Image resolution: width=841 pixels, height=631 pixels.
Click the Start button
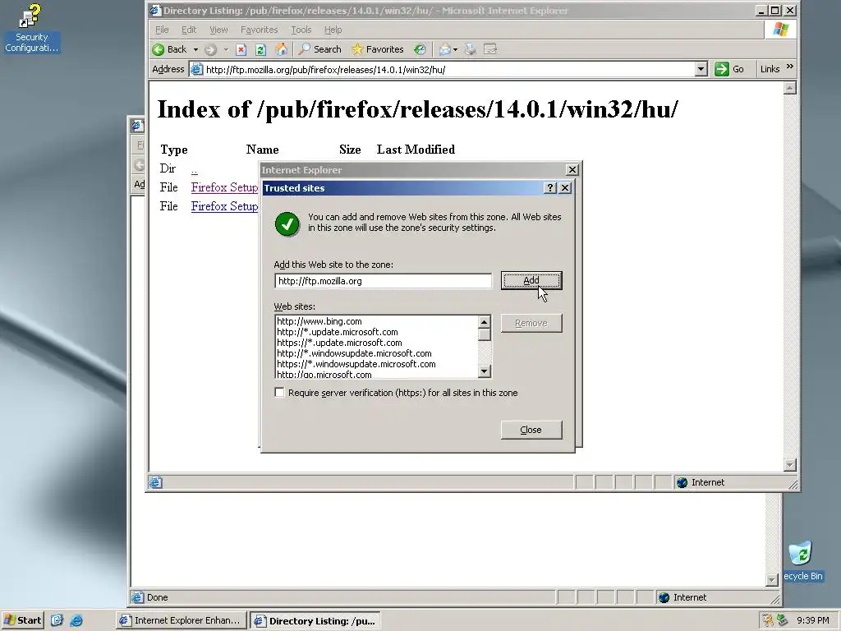click(x=22, y=620)
